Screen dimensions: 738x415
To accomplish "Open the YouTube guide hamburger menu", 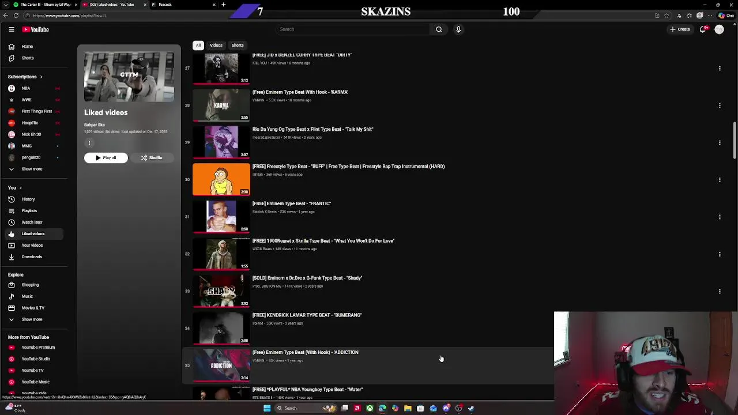I will (11, 29).
